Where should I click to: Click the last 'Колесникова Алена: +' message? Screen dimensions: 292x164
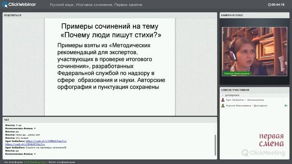point(20,154)
